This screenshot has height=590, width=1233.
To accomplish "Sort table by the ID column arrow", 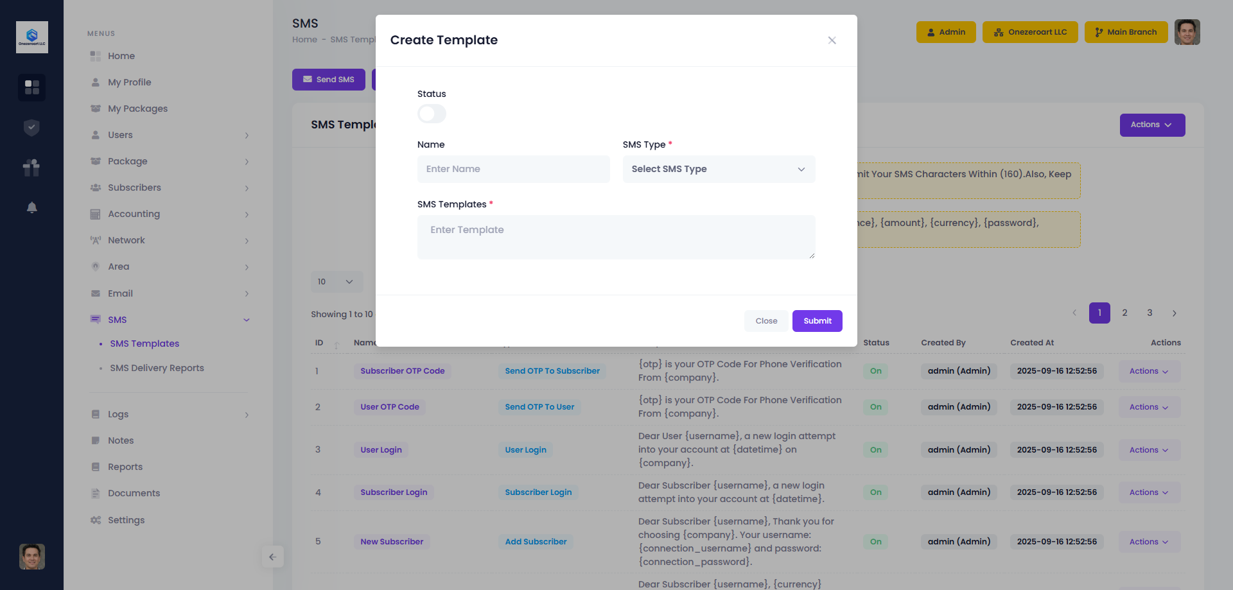I will 336,344.
